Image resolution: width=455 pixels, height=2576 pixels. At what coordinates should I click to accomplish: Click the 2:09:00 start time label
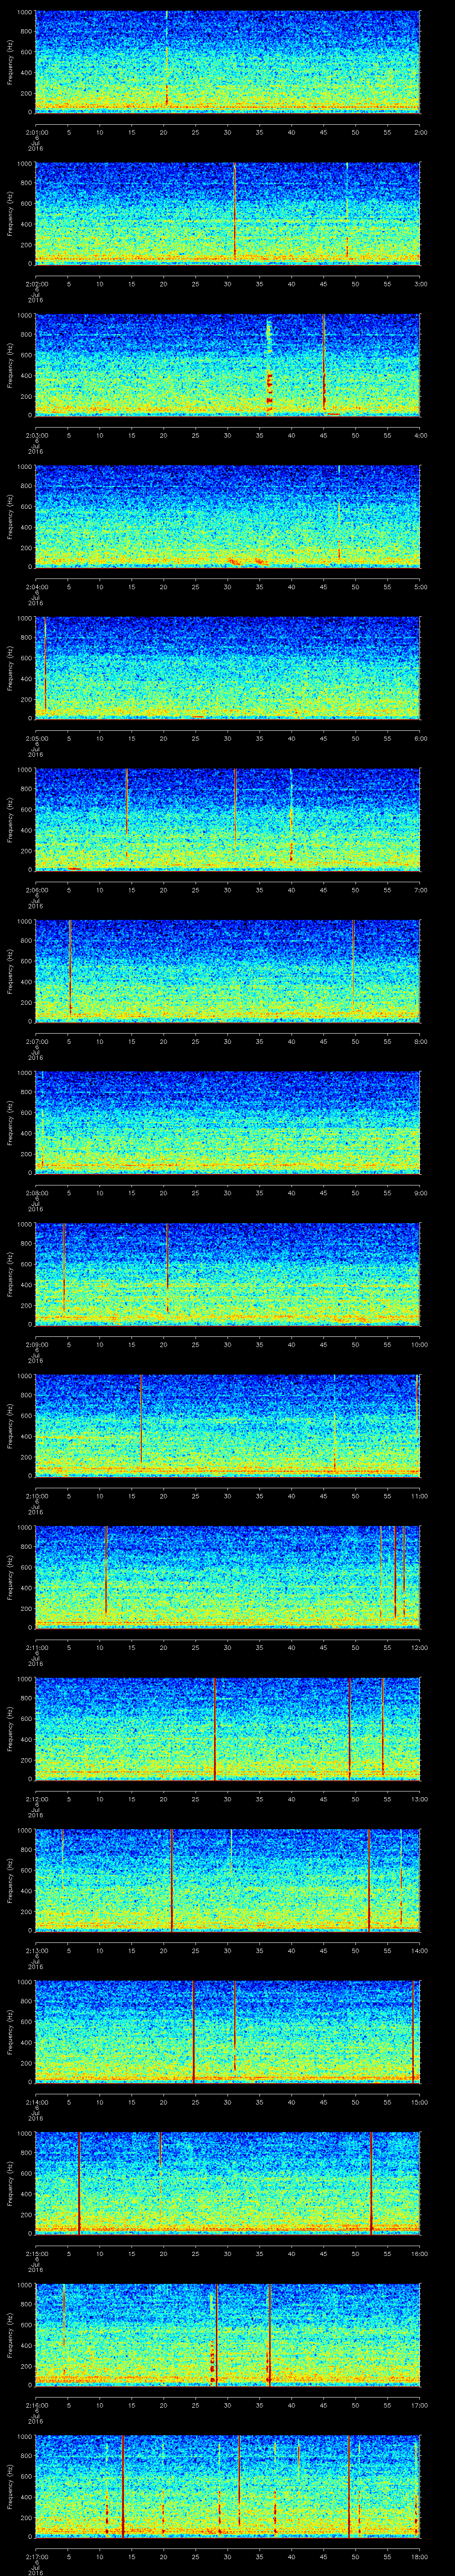click(36, 1344)
